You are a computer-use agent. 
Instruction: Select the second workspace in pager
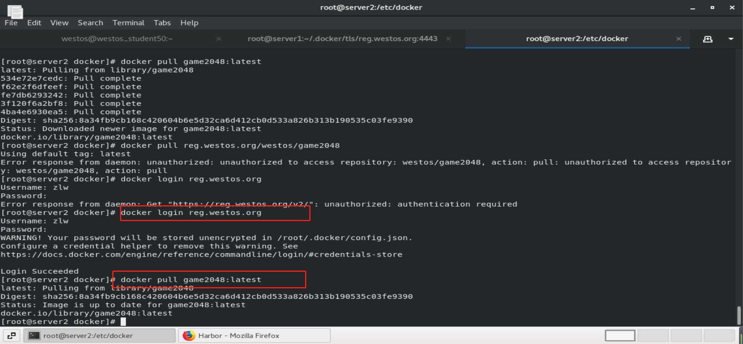click(653, 335)
